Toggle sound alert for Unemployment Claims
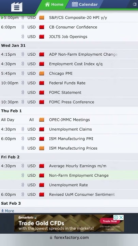Screen dimensions: 138x246 tap(23, 129)
